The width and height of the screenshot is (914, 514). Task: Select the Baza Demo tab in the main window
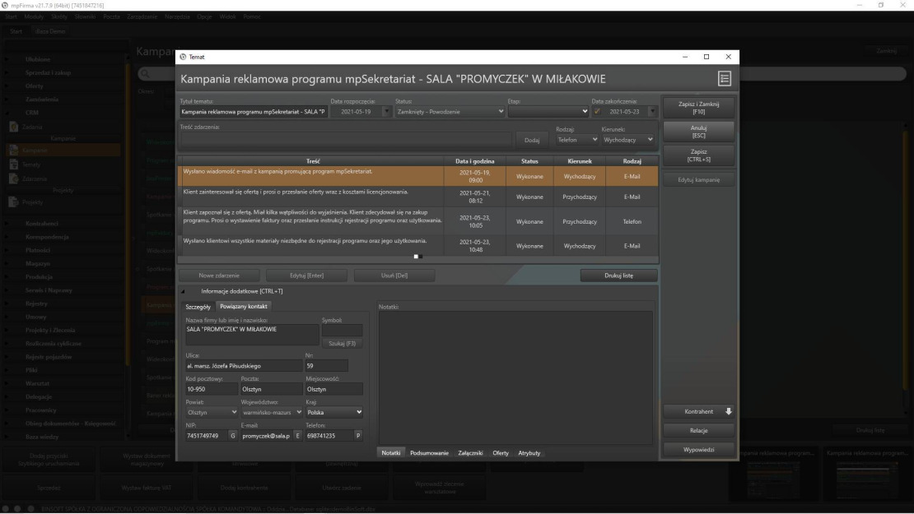click(50, 31)
